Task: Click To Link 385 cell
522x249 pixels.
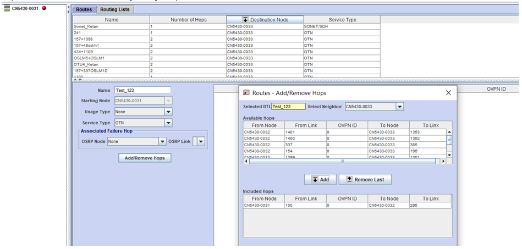Action: [428, 145]
